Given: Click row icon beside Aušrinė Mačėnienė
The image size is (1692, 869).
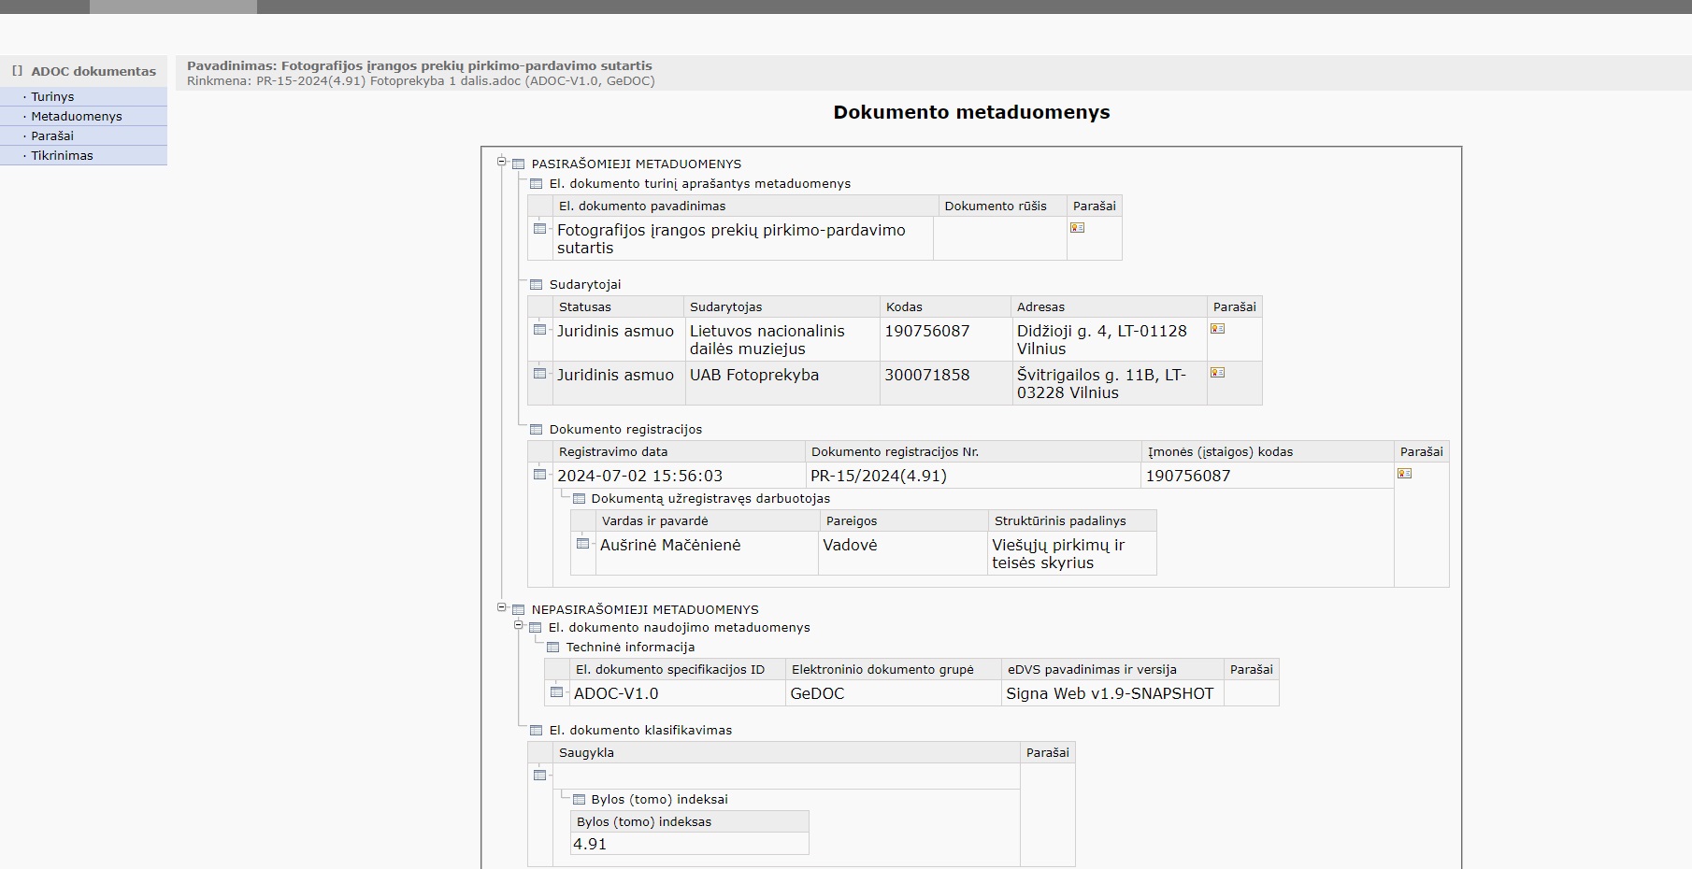Looking at the screenshot, I should tap(582, 544).
